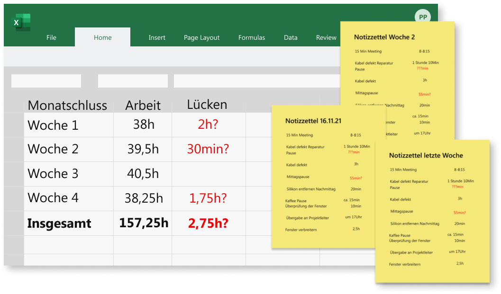This screenshot has width=501, height=294.
Task: Open the Formulas tab
Action: (252, 38)
